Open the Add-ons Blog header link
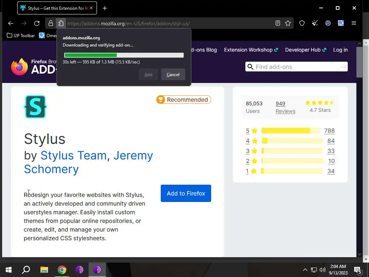Image resolution: width=369 pixels, height=277 pixels. click(204, 50)
